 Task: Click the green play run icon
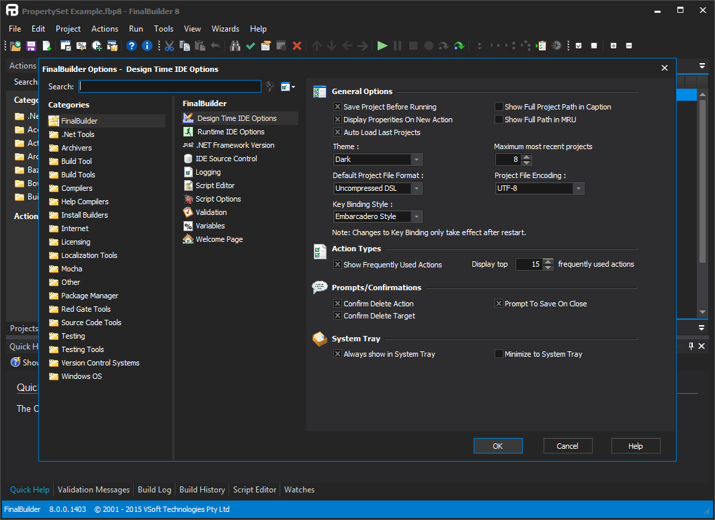[x=382, y=46]
